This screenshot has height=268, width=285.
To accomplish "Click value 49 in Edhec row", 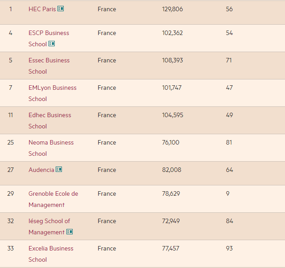I will click(229, 115).
